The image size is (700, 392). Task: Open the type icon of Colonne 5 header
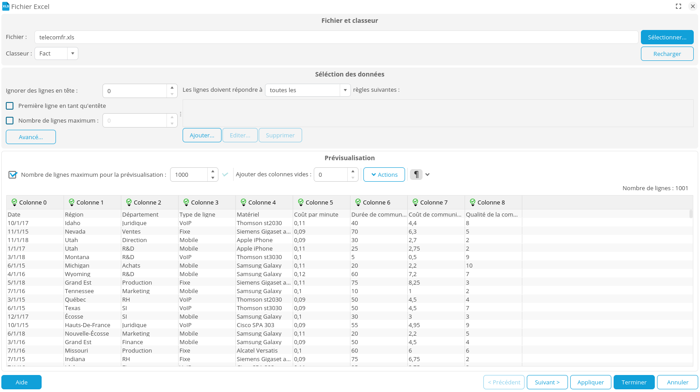301,202
